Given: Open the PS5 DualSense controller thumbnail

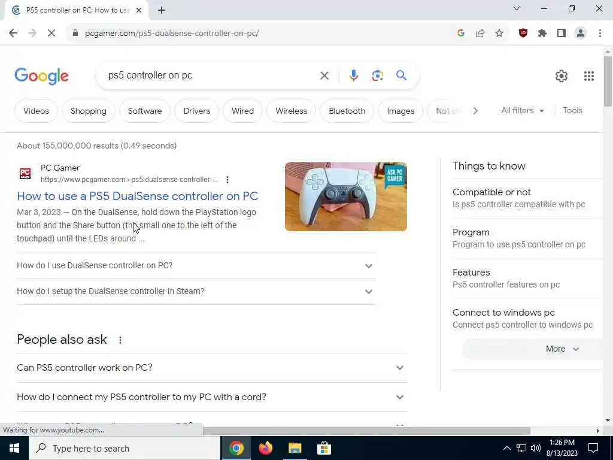Looking at the screenshot, I should point(345,196).
